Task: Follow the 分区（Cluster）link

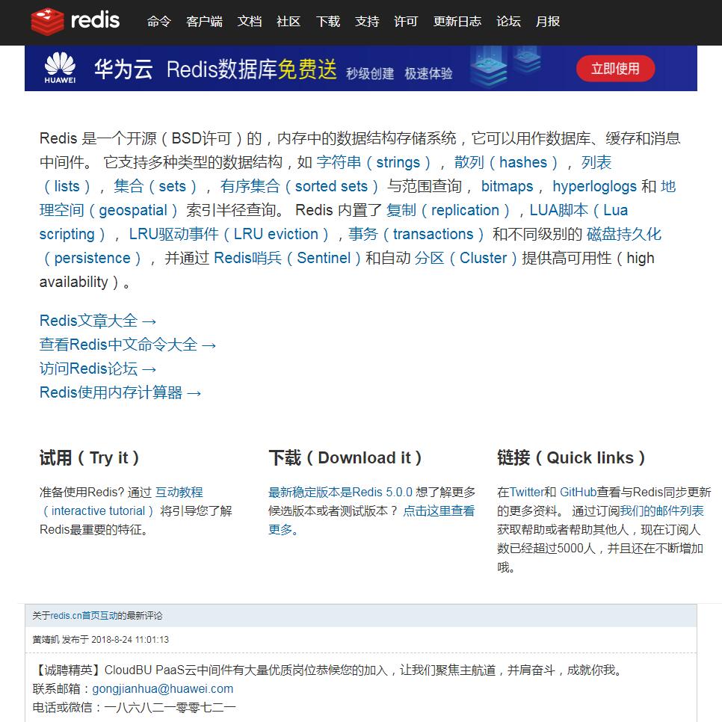Action: click(466, 258)
